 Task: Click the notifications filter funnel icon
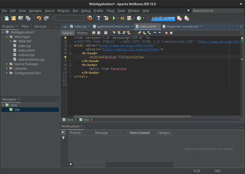click(63, 138)
